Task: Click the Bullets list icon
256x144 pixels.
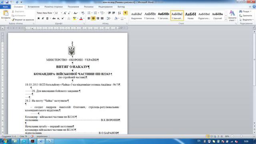Action: tap(89, 13)
